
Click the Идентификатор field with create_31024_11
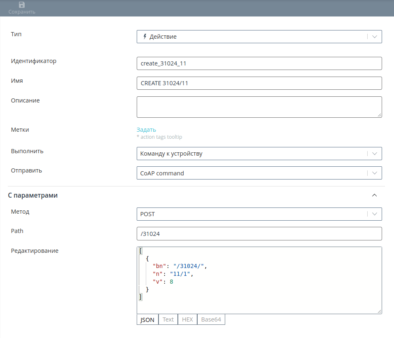point(259,63)
